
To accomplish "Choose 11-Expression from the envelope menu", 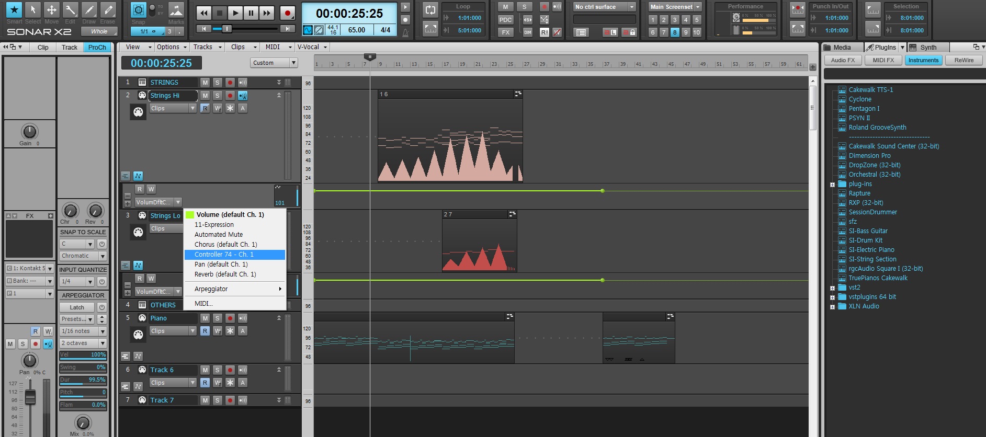I will coord(234,225).
